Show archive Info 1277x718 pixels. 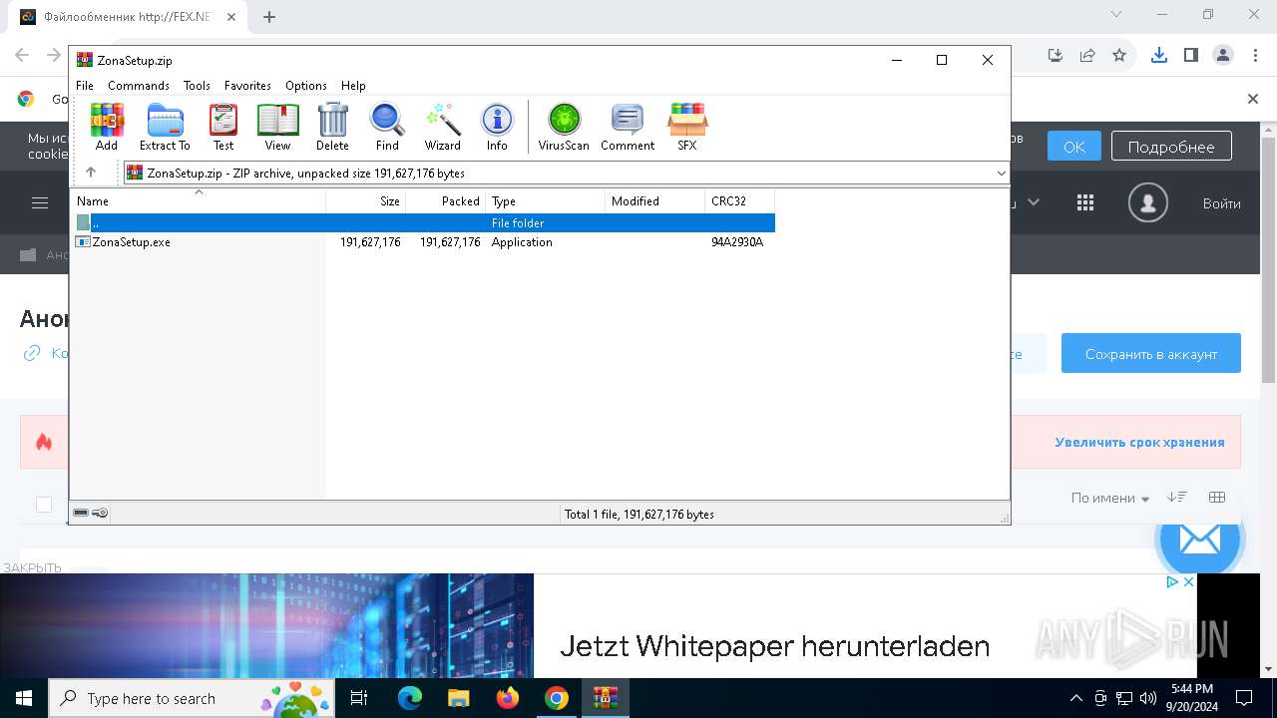click(497, 127)
